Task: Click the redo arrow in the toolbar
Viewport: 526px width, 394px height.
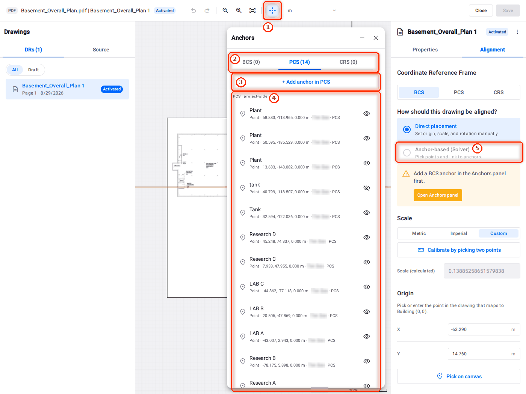Action: [x=207, y=11]
